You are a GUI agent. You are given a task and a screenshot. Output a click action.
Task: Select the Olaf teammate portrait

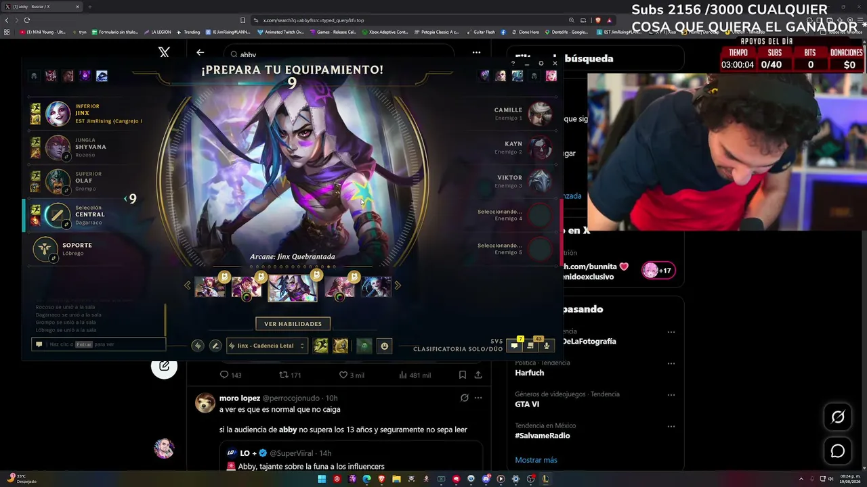[58, 181]
